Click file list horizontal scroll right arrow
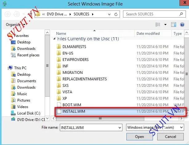 (181, 119)
